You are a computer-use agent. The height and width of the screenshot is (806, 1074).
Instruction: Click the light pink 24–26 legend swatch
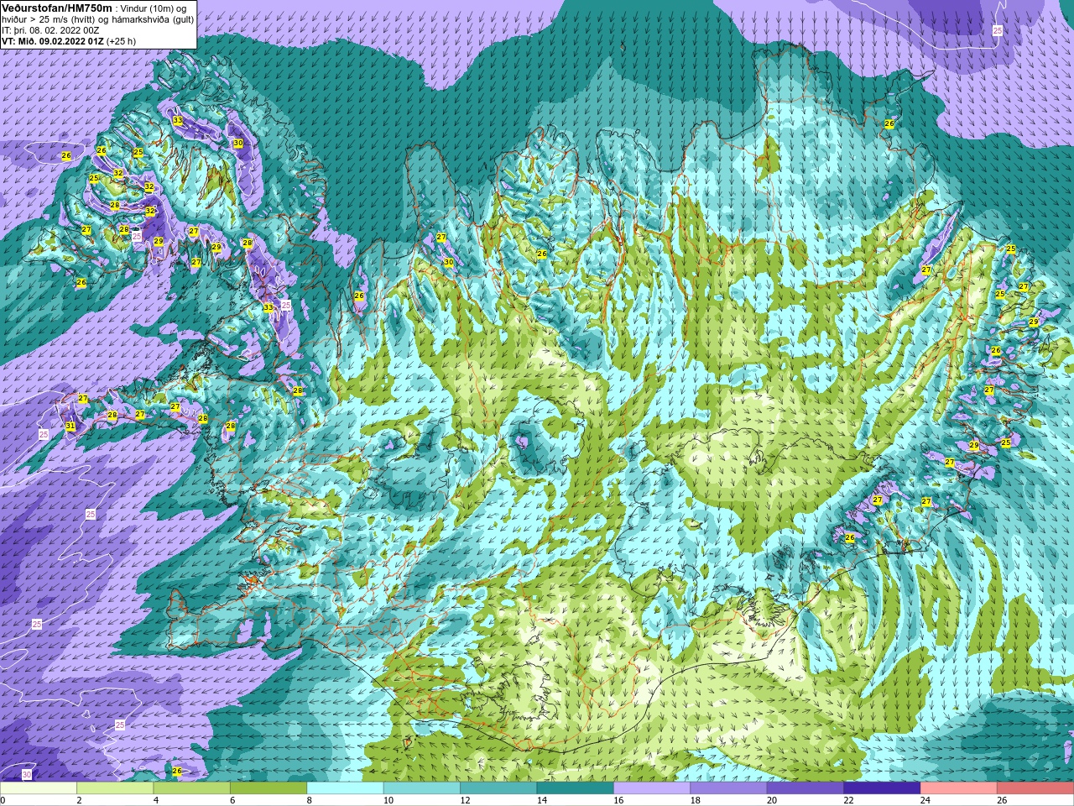[x=959, y=788]
